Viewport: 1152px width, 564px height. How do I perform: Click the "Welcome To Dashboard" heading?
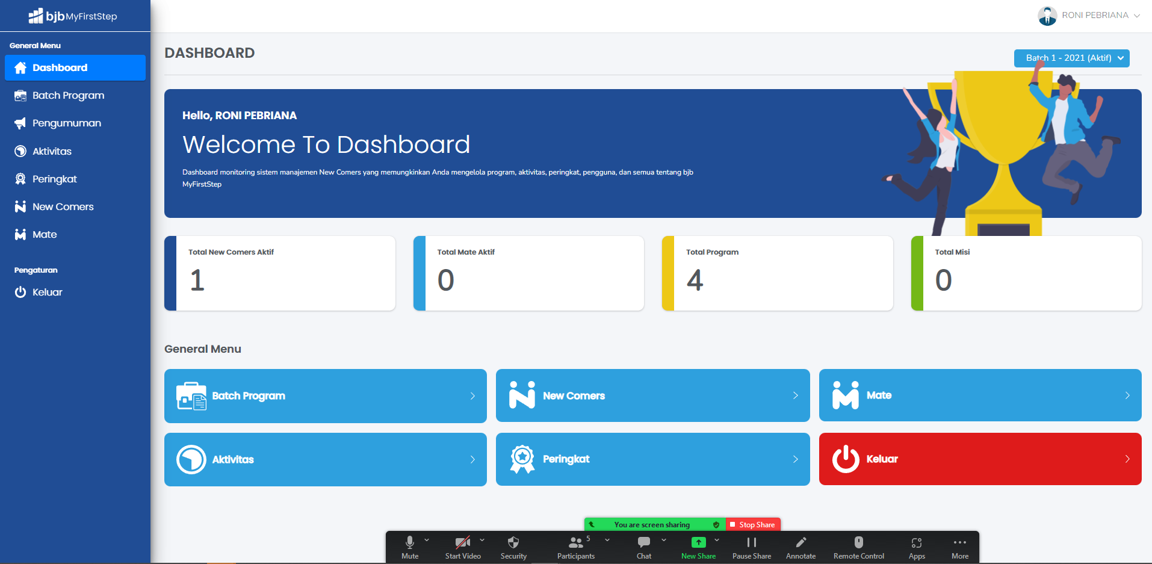tap(326, 144)
